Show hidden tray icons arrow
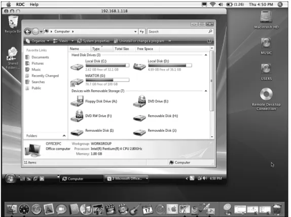The width and height of the screenshot is (291, 217). (187, 178)
